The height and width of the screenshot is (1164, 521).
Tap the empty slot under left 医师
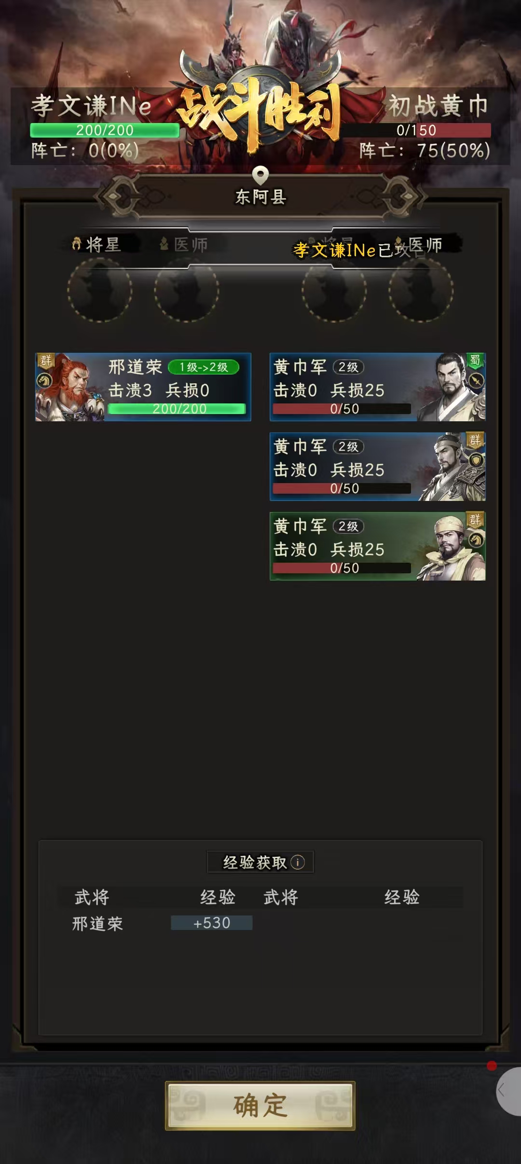coord(187,290)
